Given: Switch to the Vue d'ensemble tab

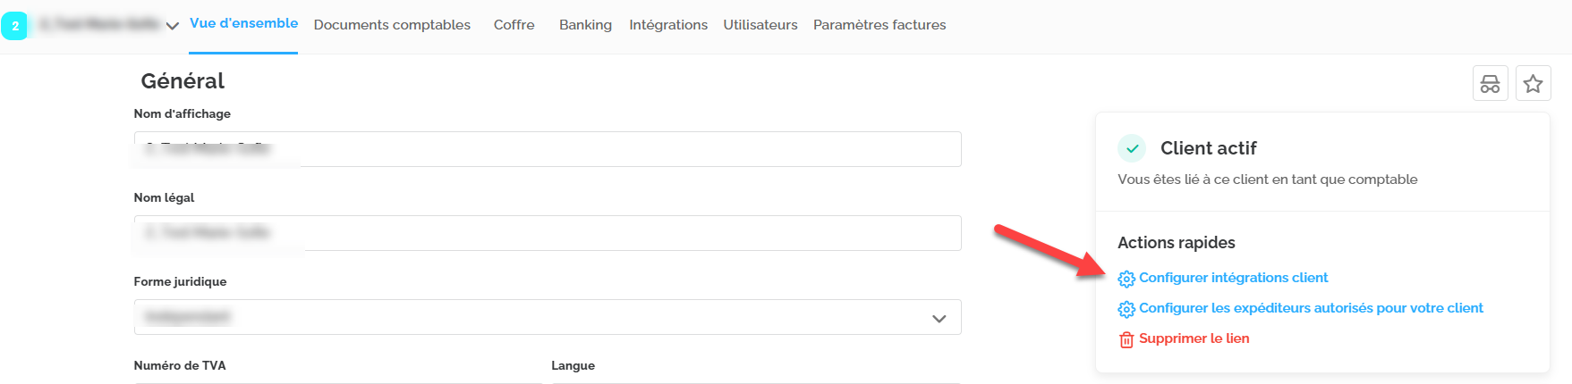Looking at the screenshot, I should click(x=243, y=23).
